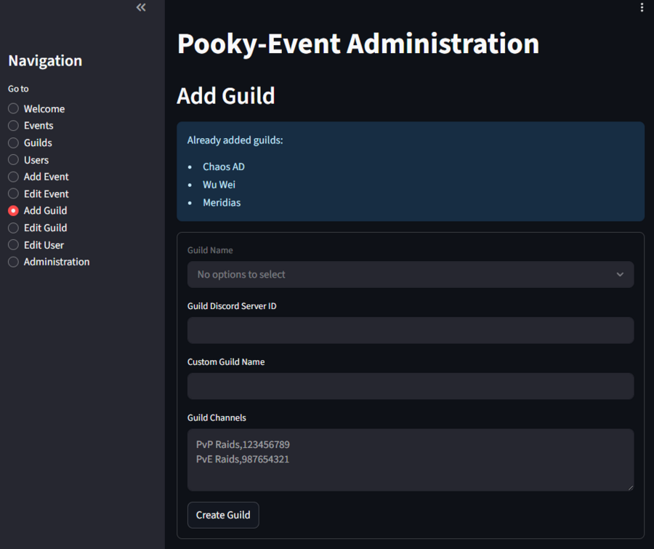The width and height of the screenshot is (654, 549).
Task: Collapse the navigation sidebar with the double-chevron icon
Action: (x=140, y=7)
